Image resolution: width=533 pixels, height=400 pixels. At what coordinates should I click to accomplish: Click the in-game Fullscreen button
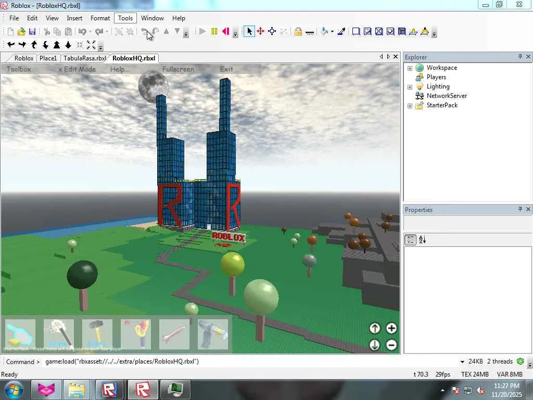coord(178,69)
